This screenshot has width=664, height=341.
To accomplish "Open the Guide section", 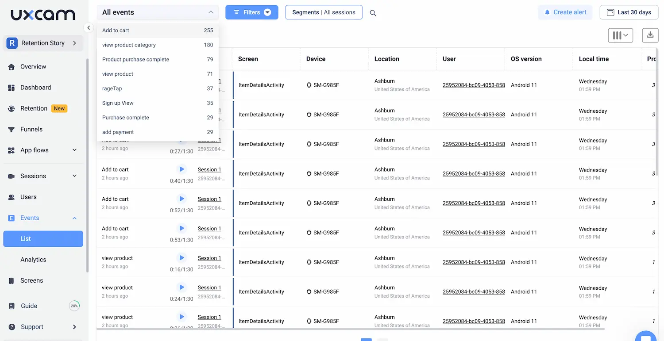I will tap(29, 306).
